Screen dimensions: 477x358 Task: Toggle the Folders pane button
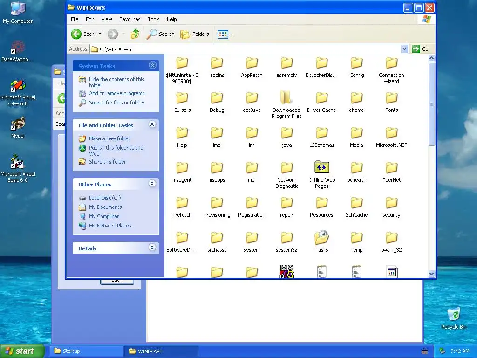[x=195, y=34]
